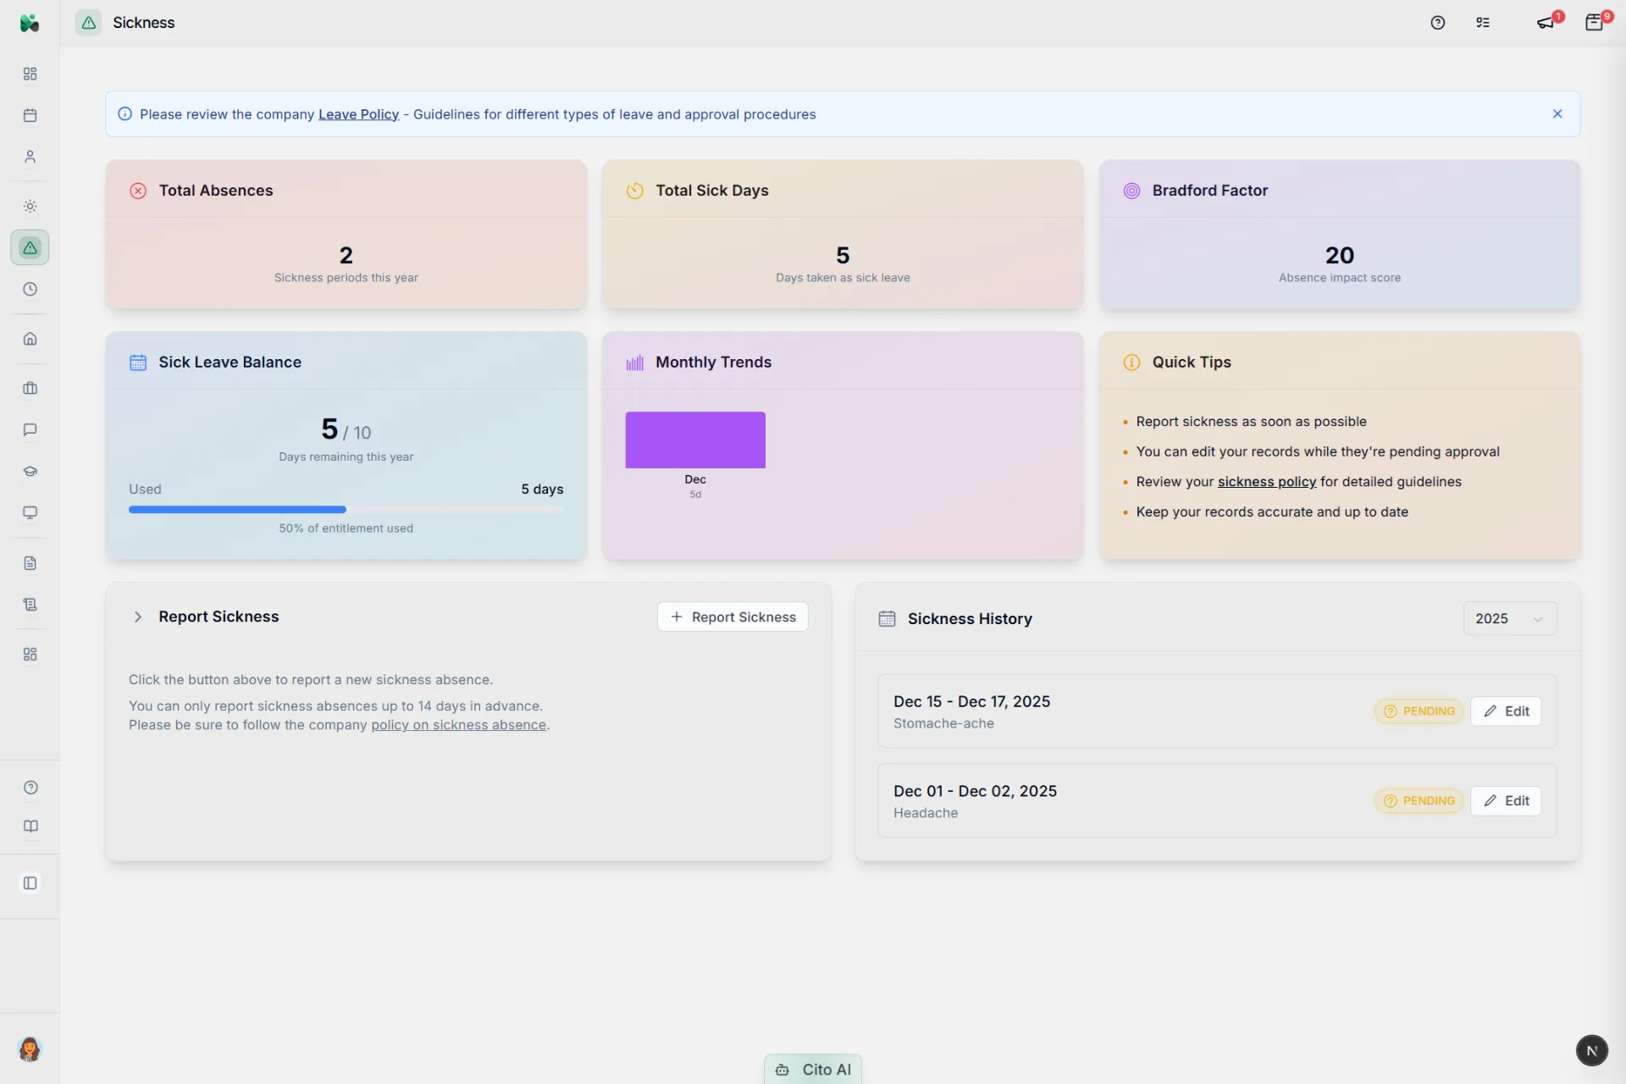Open the announcements megaphone icon
1626x1084 pixels.
click(x=1546, y=23)
